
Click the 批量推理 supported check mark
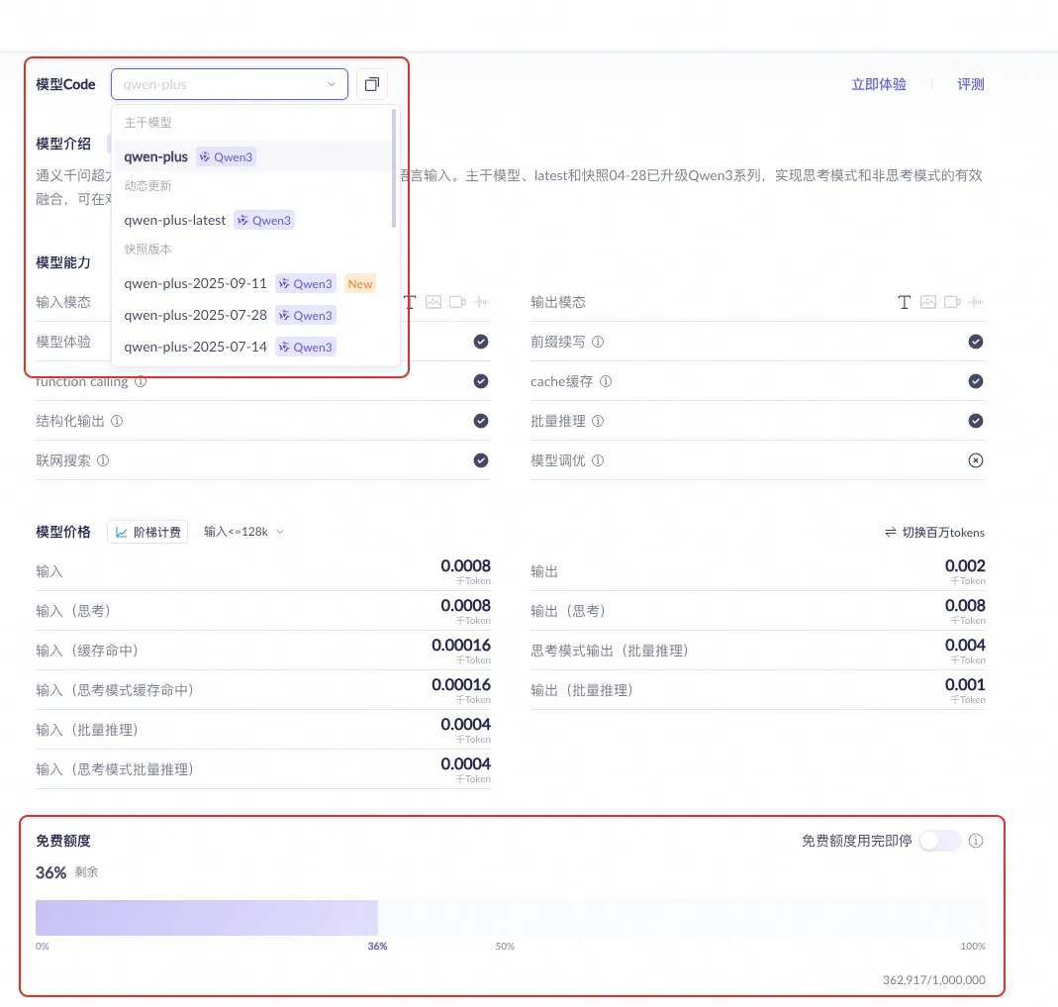coord(976,421)
